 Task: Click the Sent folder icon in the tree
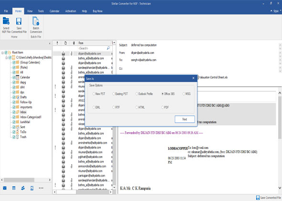[x=17, y=127]
